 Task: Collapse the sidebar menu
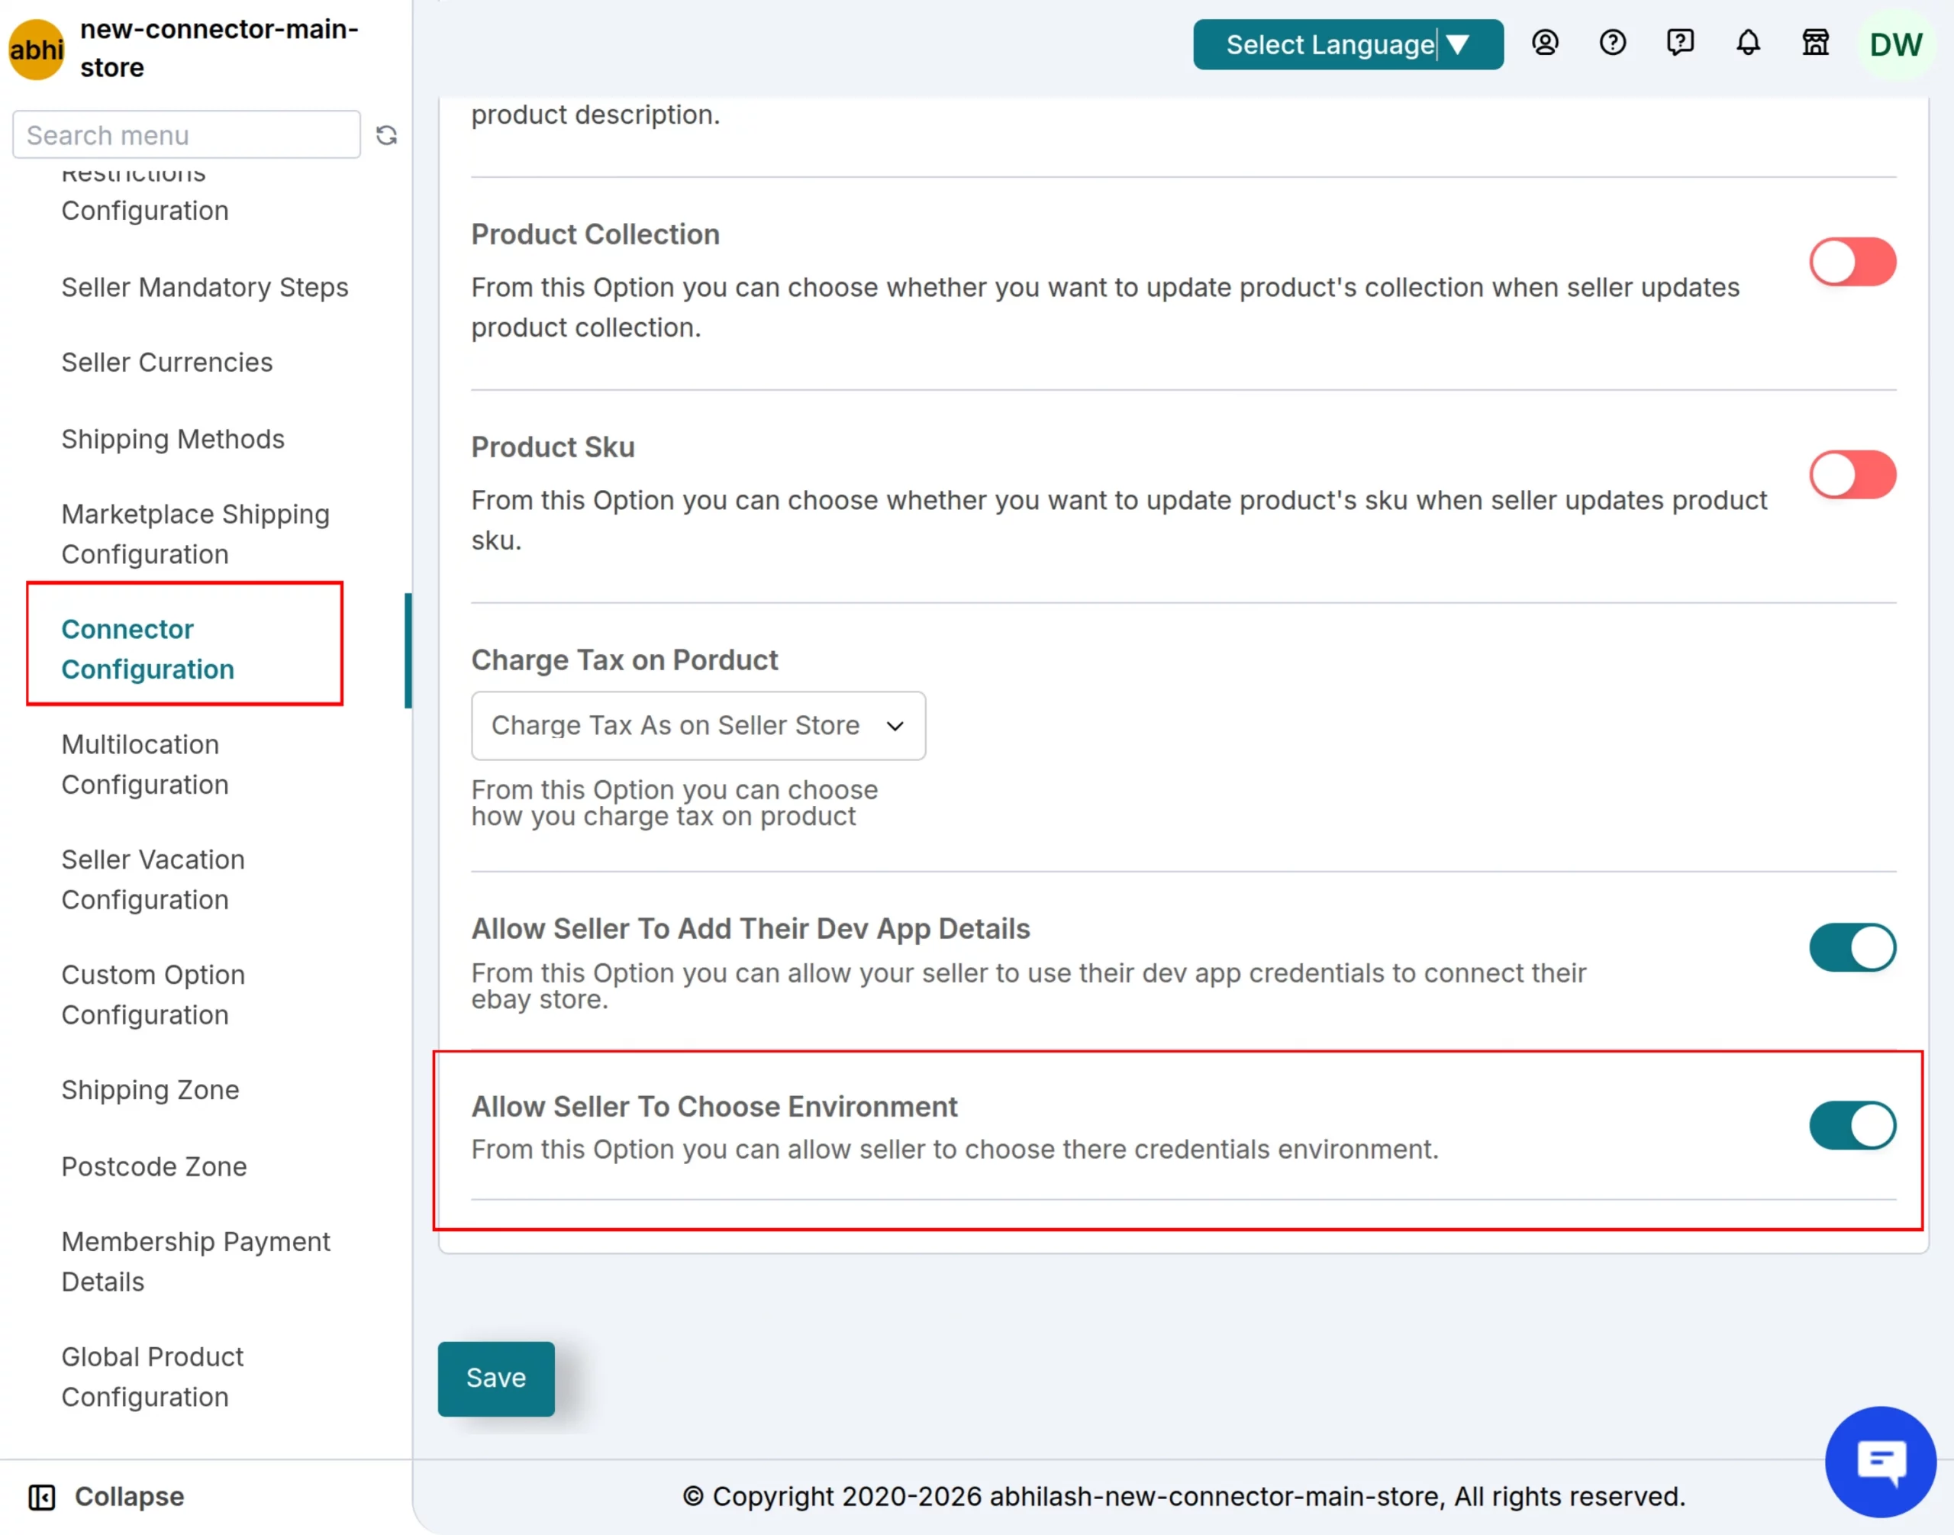(x=106, y=1496)
